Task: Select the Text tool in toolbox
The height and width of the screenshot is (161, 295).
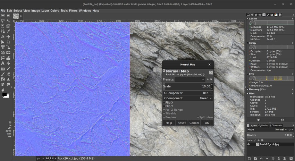Action: (x=3, y=63)
